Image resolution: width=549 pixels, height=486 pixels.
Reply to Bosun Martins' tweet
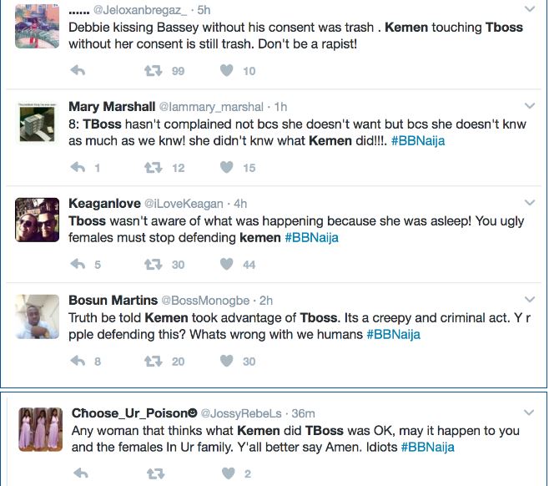point(78,362)
